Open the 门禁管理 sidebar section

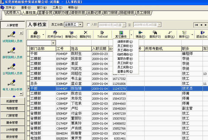click(12, 115)
